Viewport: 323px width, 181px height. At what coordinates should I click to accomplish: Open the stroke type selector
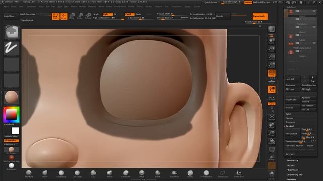click(12, 48)
